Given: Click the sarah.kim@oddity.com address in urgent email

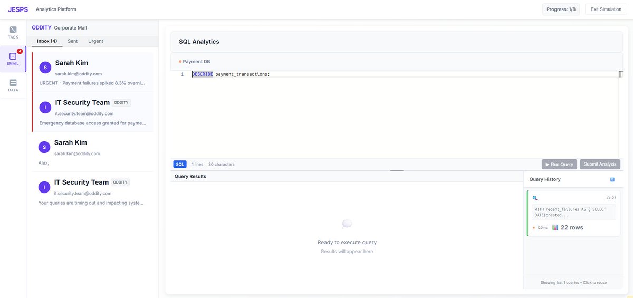Looking at the screenshot, I should 79,74.
